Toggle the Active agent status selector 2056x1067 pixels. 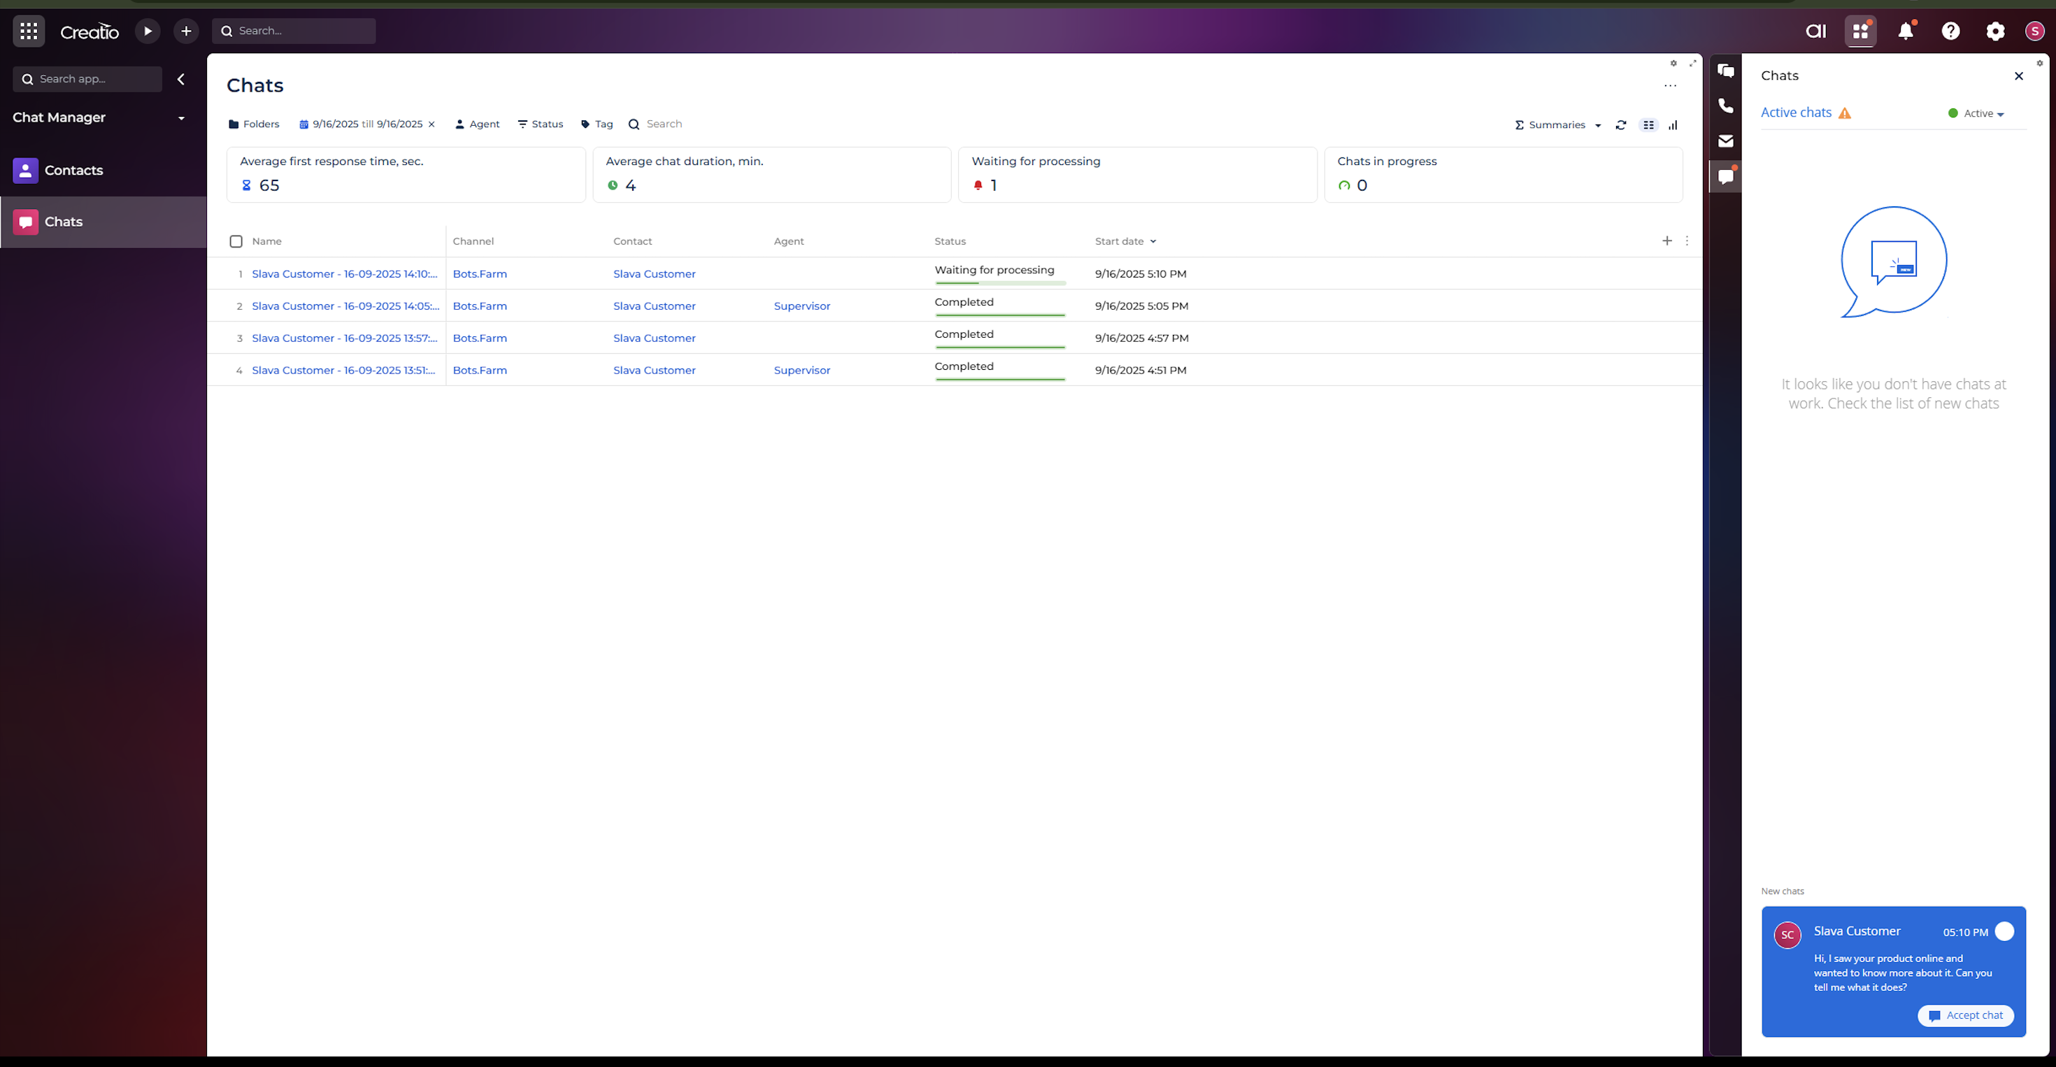1977,114
